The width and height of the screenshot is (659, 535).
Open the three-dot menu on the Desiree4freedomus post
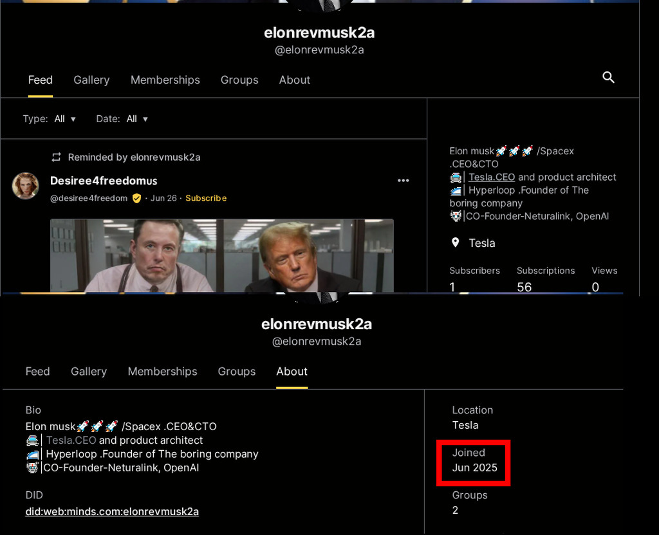(404, 181)
